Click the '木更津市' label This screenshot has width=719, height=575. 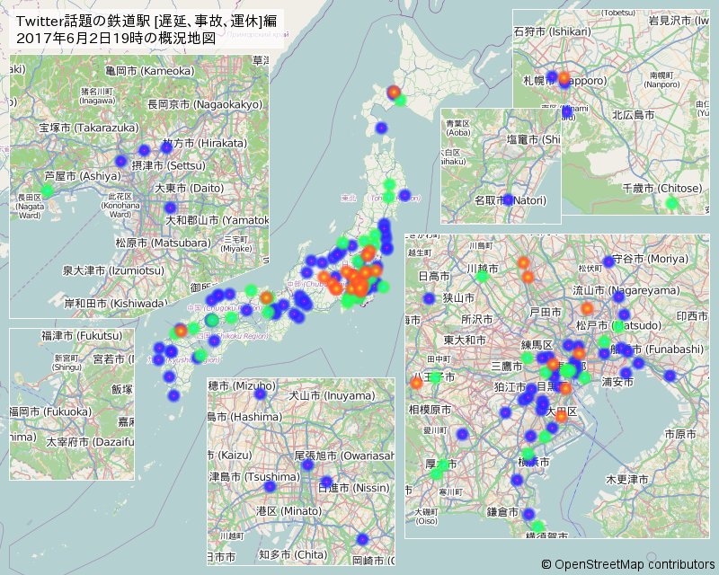[x=626, y=480]
